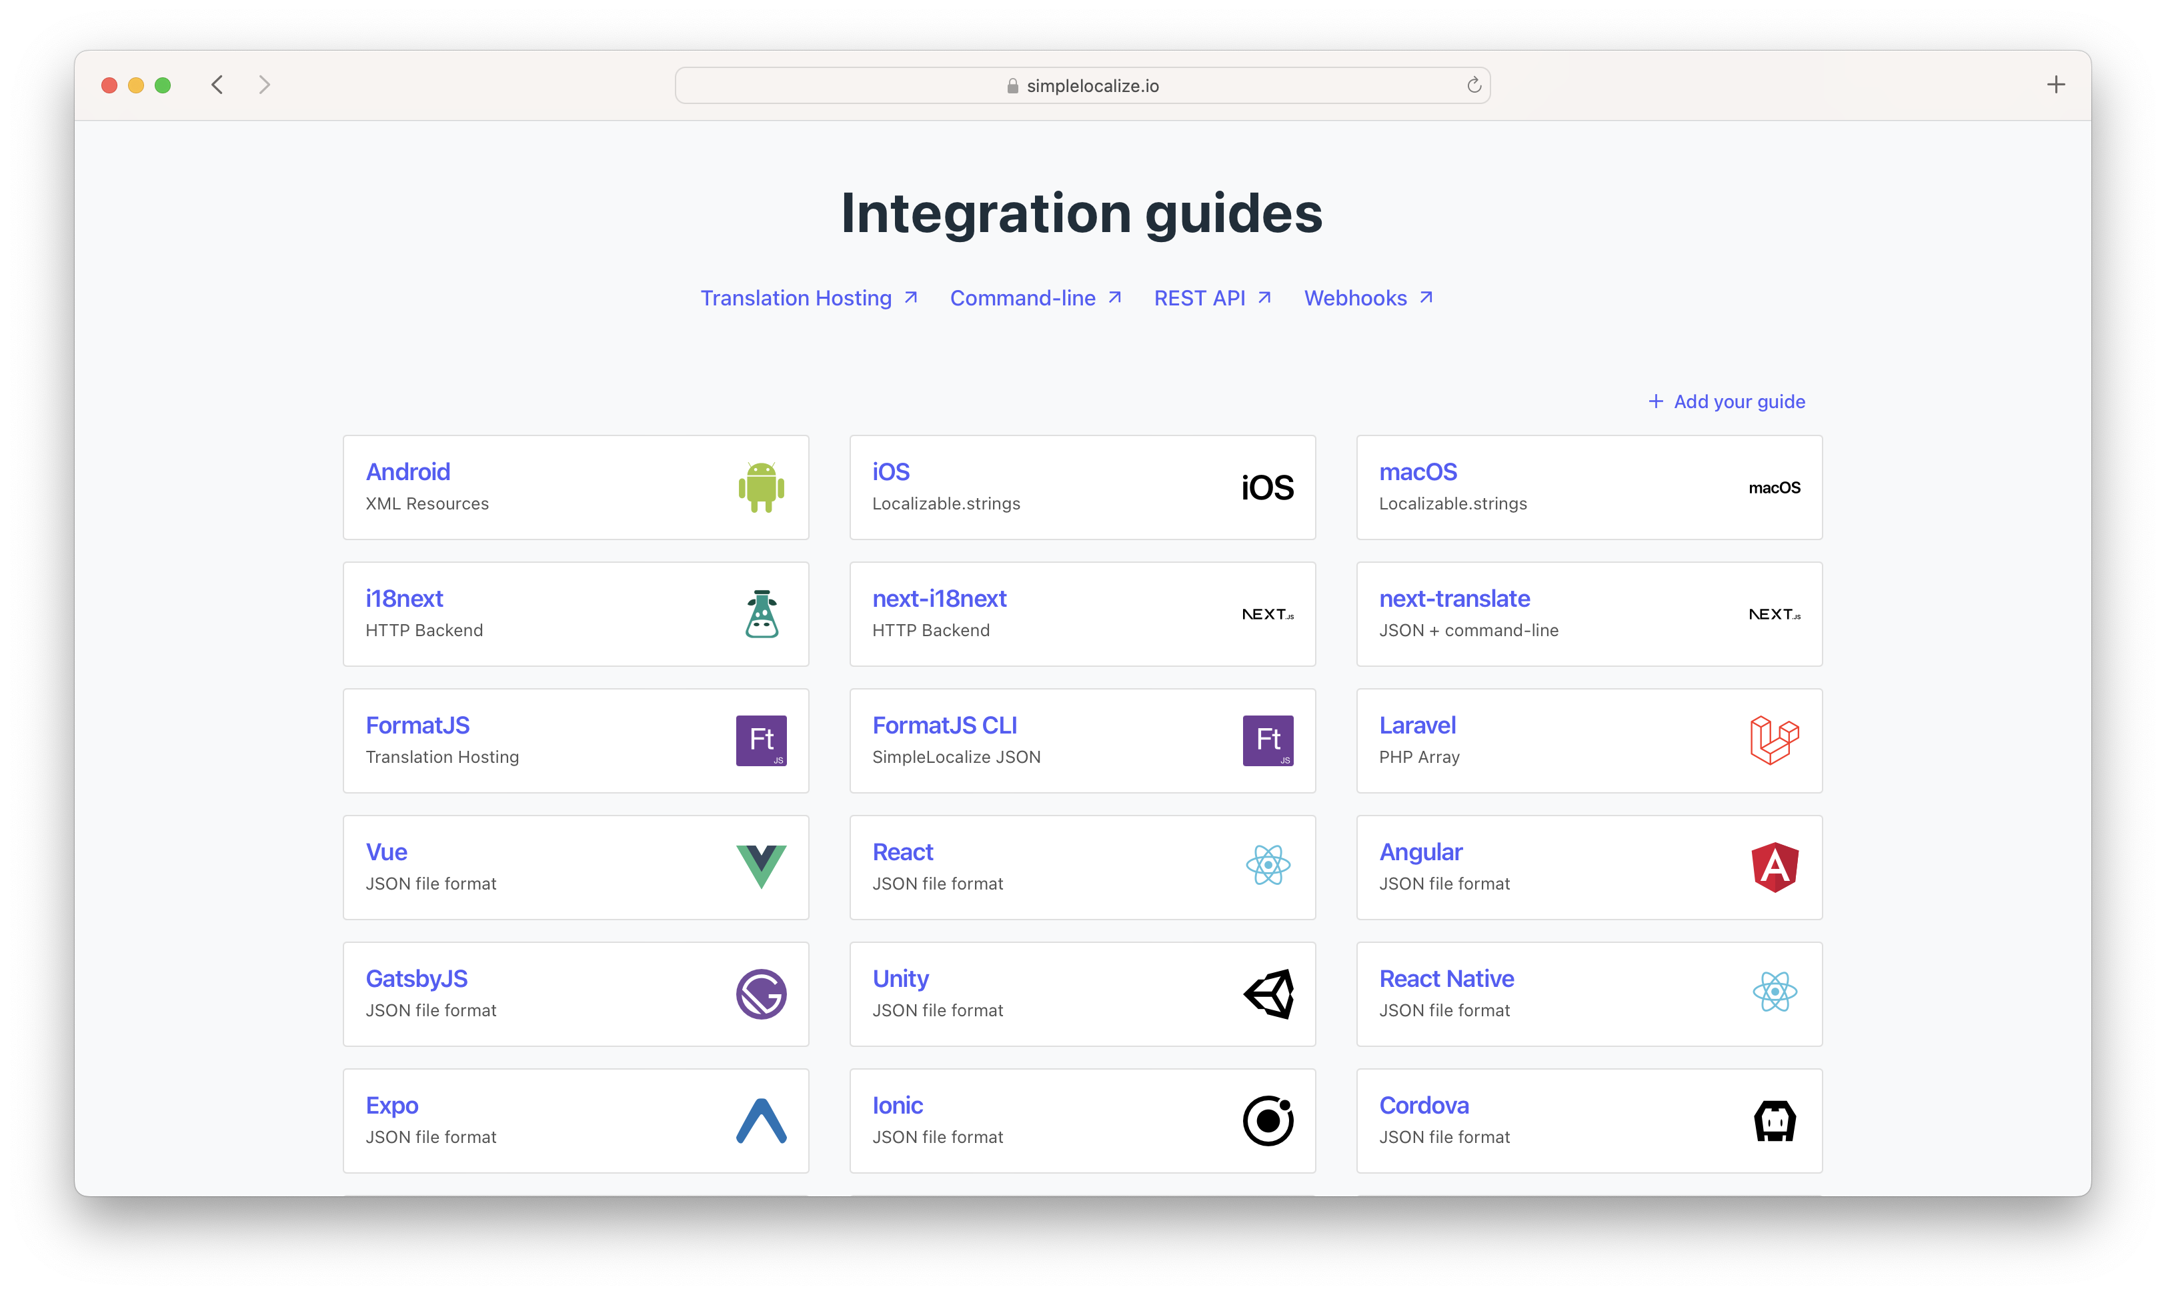This screenshot has height=1295, width=2166.
Task: Open the REST API link
Action: (x=1212, y=297)
